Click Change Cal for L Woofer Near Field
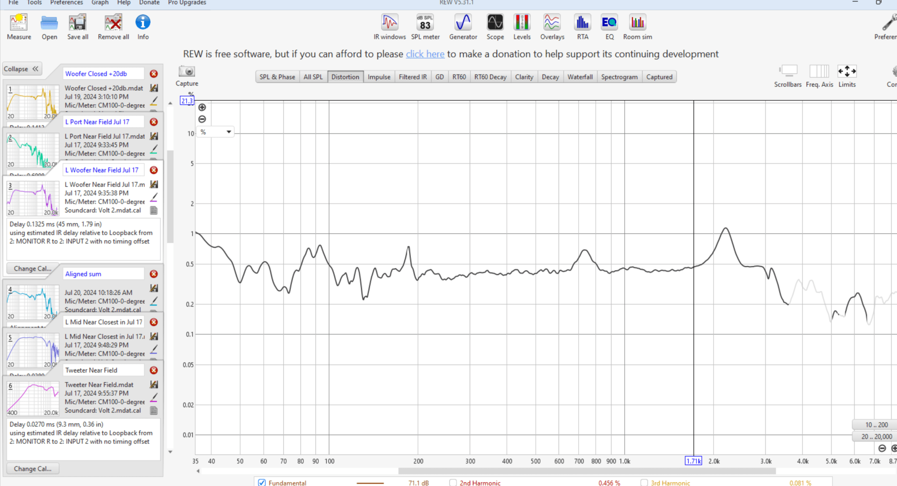Image resolution: width=897 pixels, height=486 pixels. pos(33,268)
